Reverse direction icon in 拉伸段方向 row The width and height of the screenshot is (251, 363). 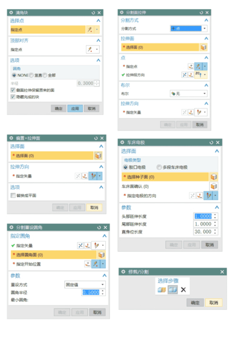[x=184, y=75]
